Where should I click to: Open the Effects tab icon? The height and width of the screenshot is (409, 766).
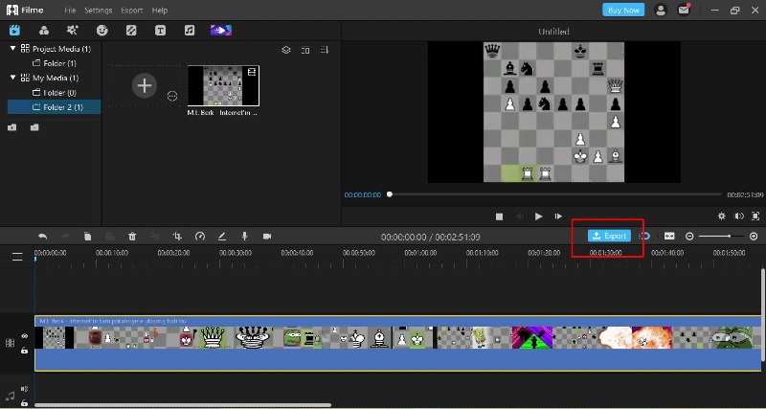pos(44,31)
